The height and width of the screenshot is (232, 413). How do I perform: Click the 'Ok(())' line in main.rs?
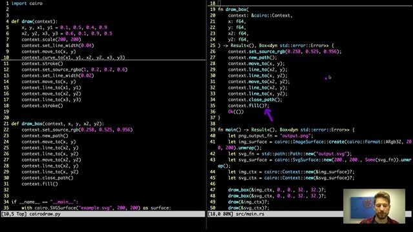pyautogui.click(x=236, y=111)
